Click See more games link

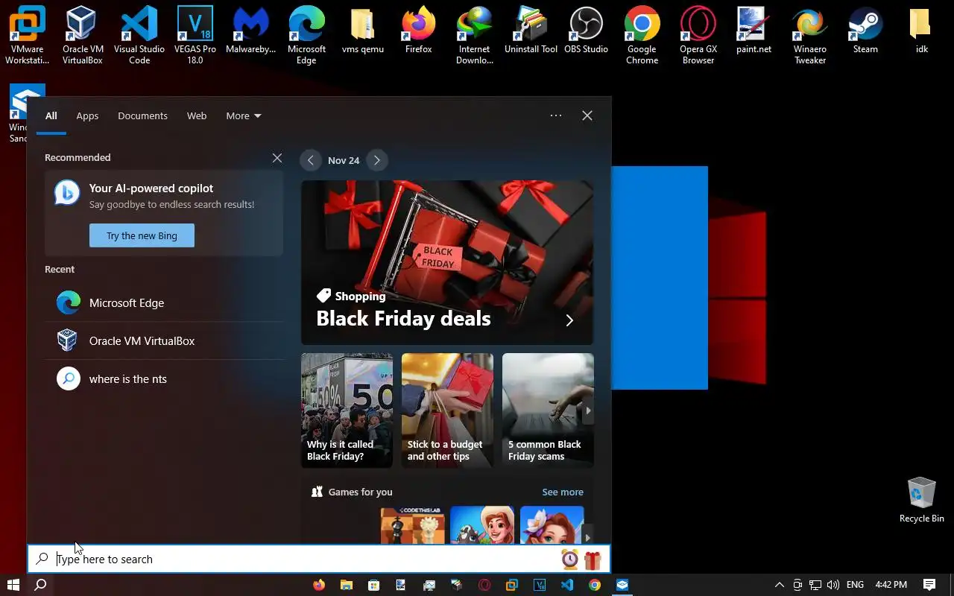point(563,492)
